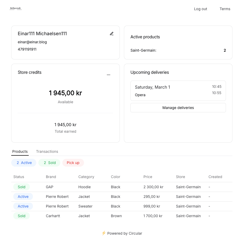The image size is (239, 237).
Task: Open the Terms page
Action: click(x=225, y=9)
